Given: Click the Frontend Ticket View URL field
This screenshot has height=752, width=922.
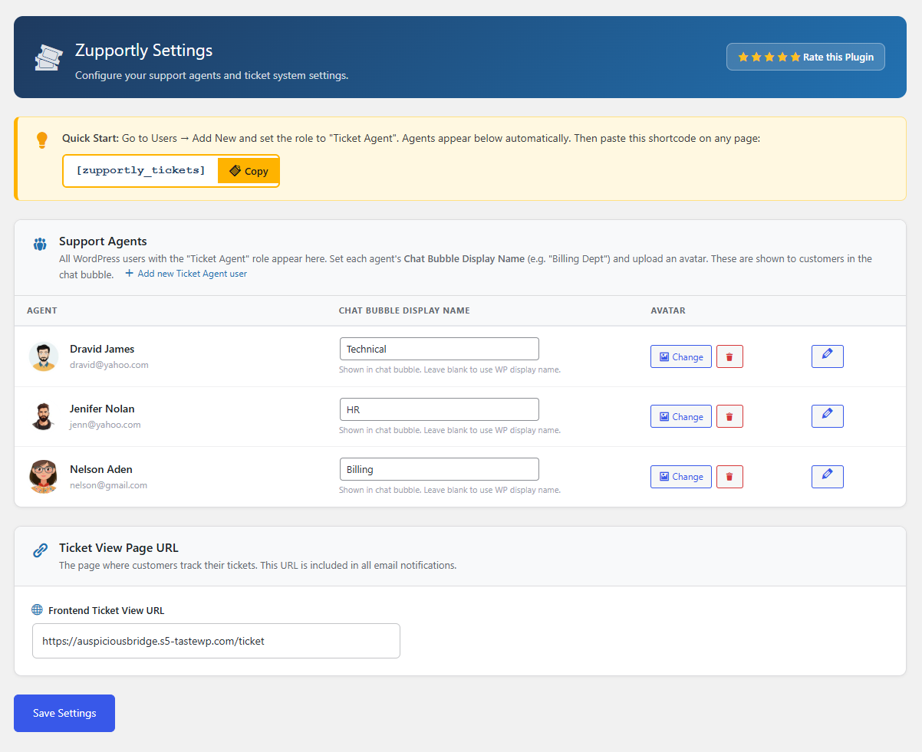Looking at the screenshot, I should pyautogui.click(x=216, y=640).
